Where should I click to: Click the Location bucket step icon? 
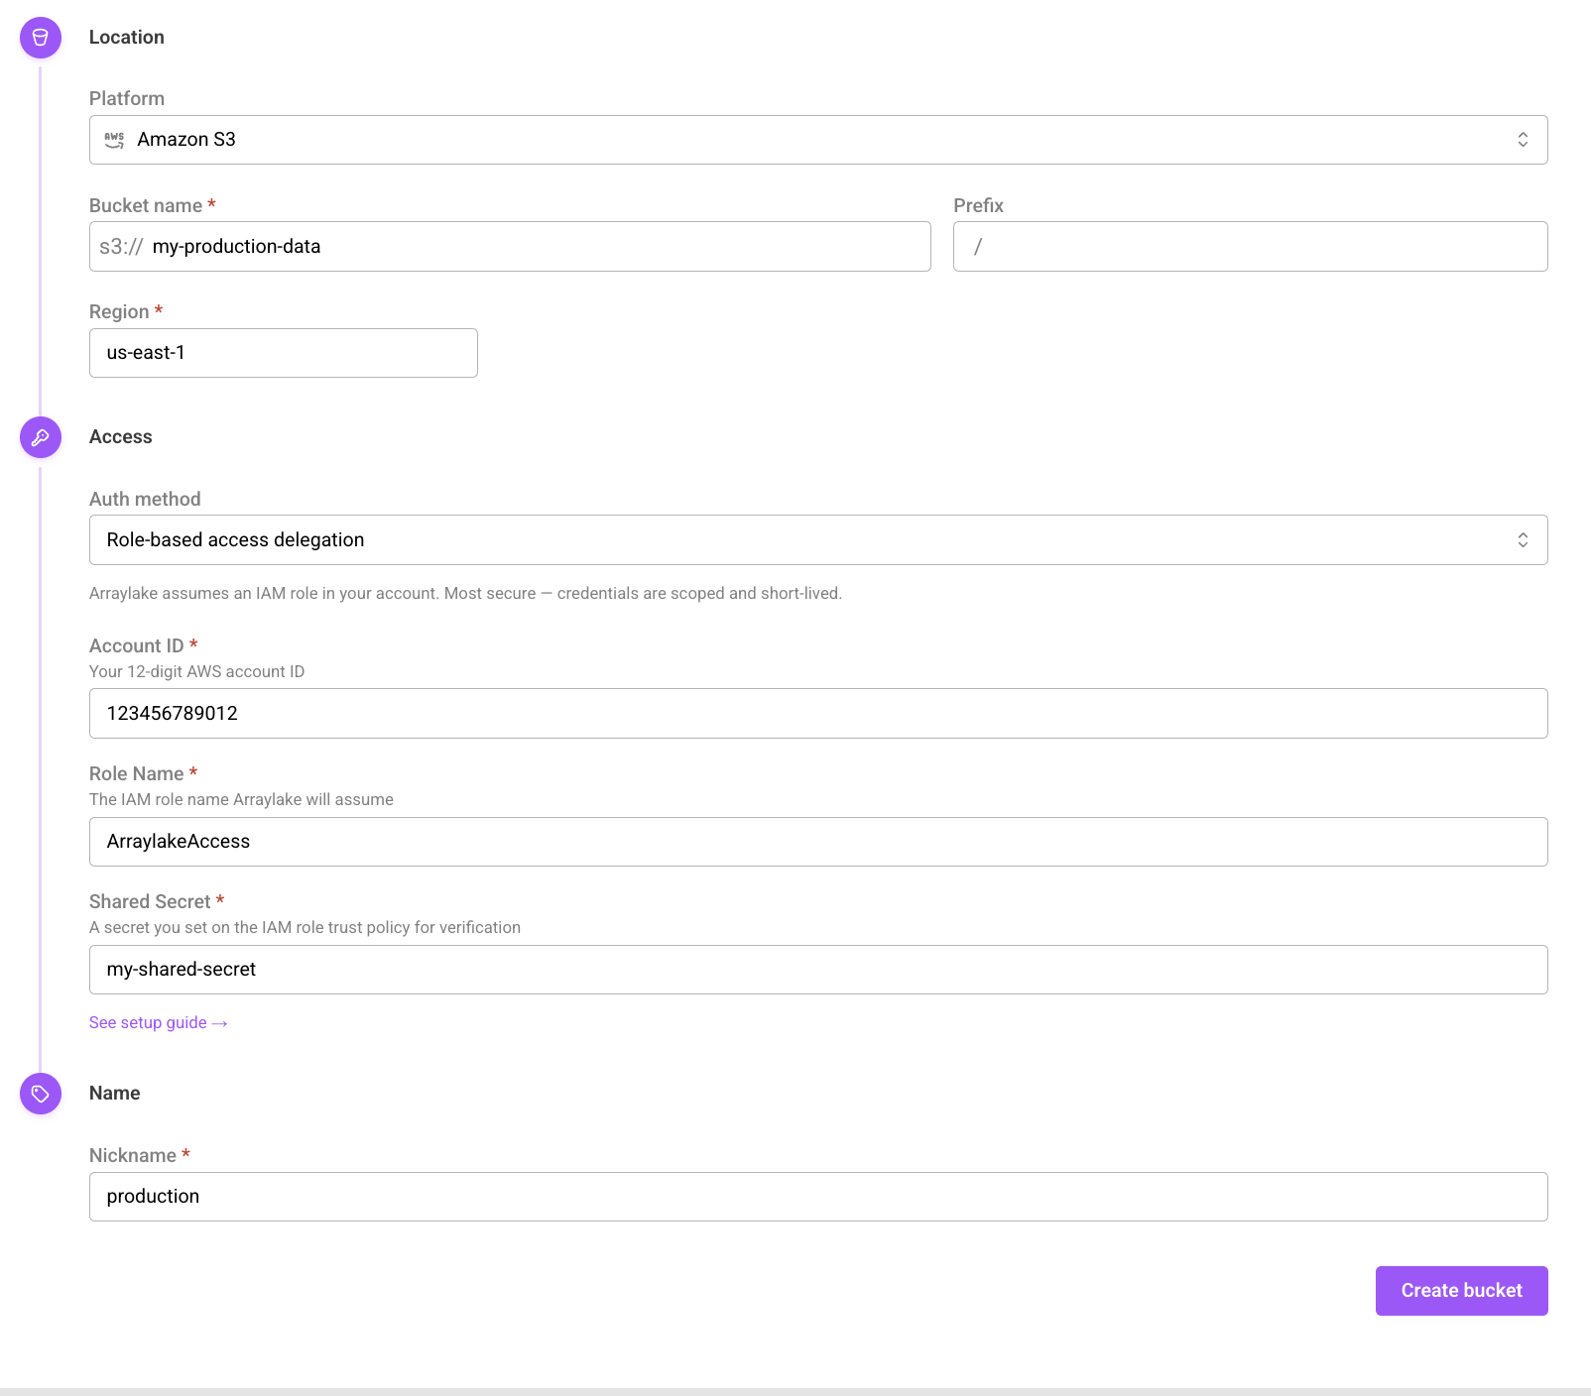click(41, 38)
